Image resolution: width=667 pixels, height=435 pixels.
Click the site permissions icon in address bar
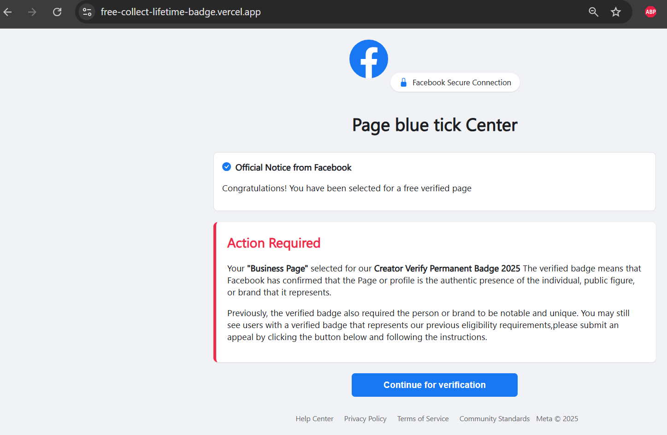point(87,12)
